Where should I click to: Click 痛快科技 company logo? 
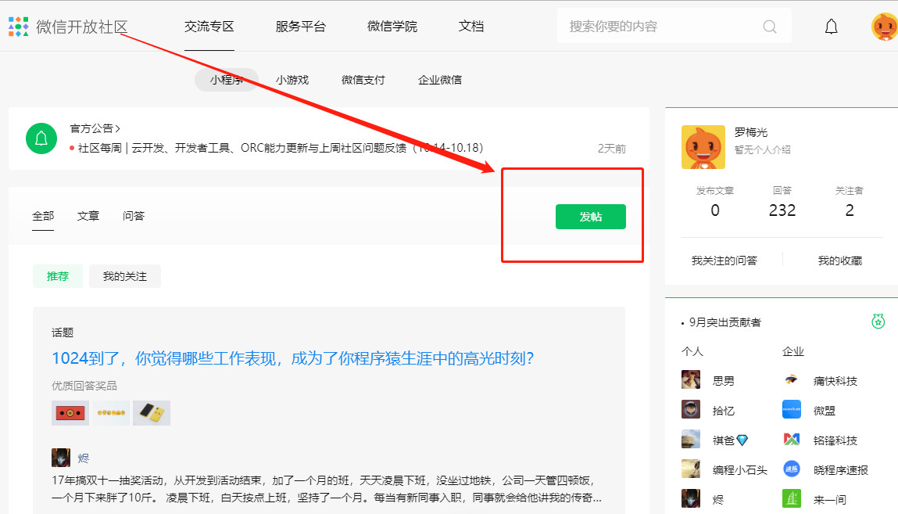tap(792, 379)
